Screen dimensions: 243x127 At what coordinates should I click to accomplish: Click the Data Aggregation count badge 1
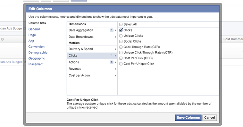[x=112, y=30]
